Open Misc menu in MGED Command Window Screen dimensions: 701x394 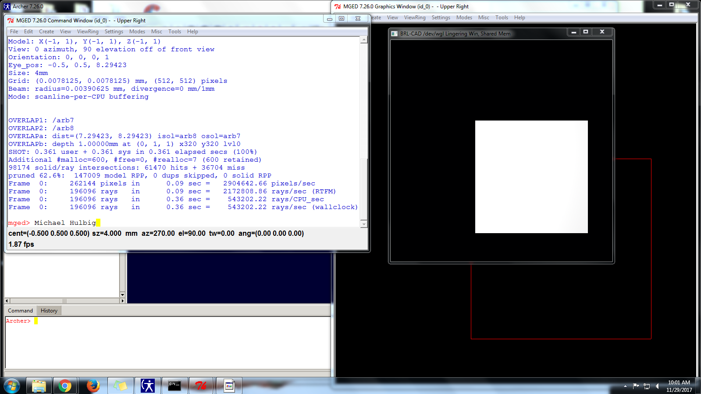(x=157, y=32)
